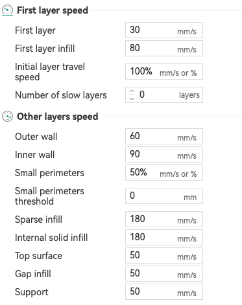This screenshot has width=242, height=305.
Task: Focus the Top surface speed input
Action: (164, 255)
